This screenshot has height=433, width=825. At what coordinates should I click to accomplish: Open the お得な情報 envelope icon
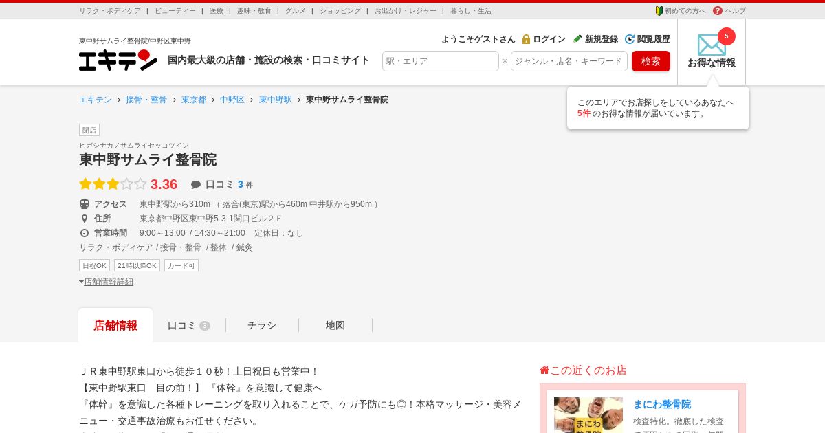click(x=712, y=45)
